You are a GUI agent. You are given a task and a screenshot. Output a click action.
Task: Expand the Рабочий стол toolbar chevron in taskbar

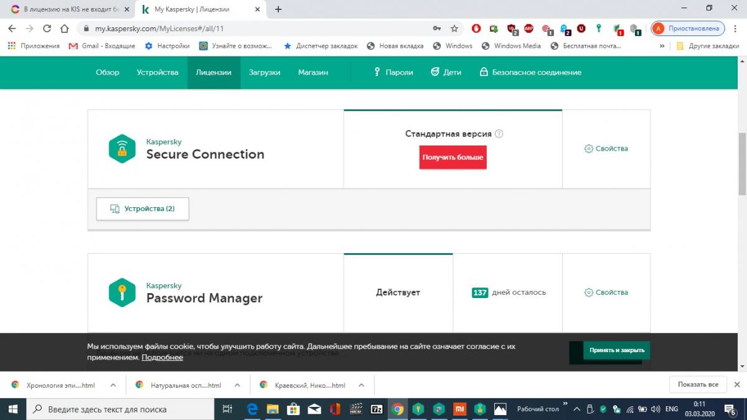565,404
